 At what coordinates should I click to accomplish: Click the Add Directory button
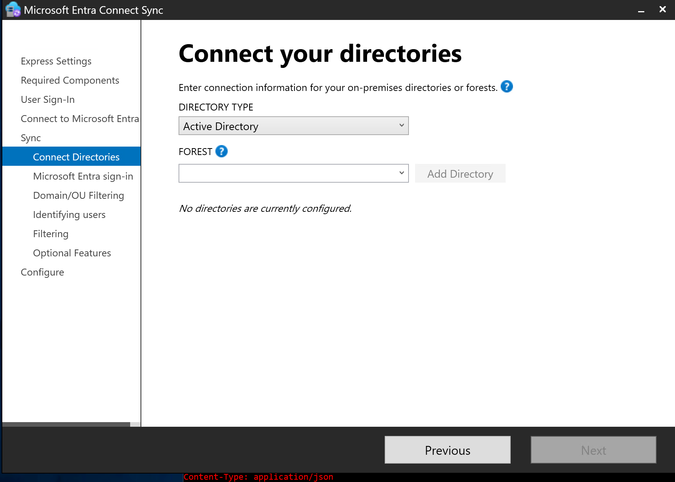460,173
